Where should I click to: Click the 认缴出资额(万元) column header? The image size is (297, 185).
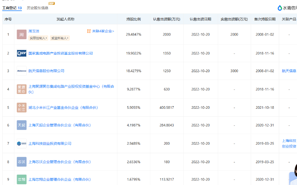167,19
